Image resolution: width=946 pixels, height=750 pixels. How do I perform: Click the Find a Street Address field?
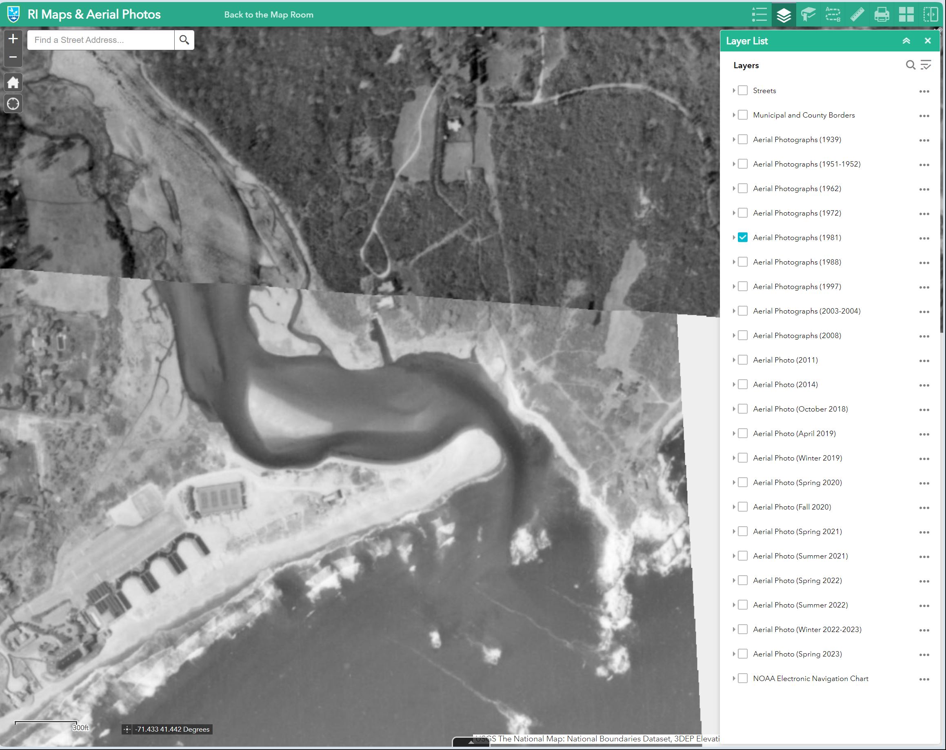[101, 40]
